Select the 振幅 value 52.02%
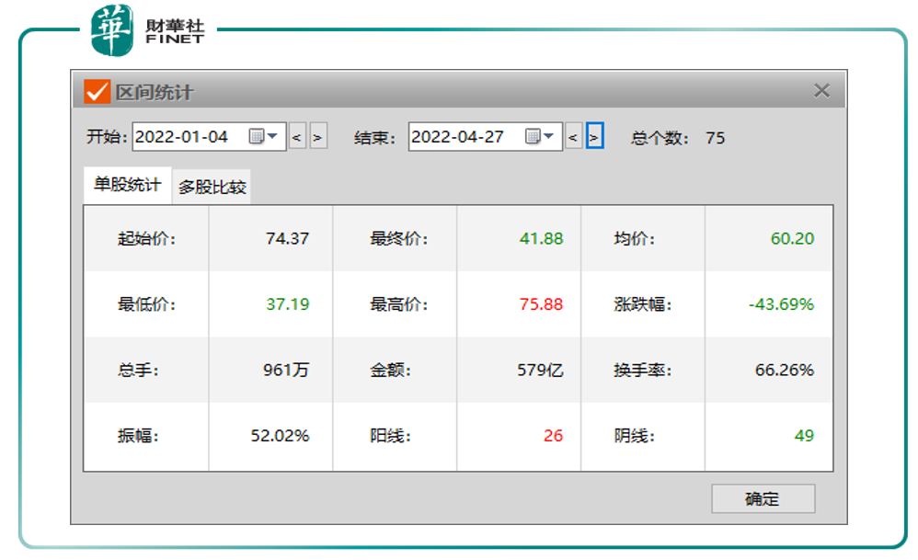This screenshot has height=560, width=918. point(280,435)
